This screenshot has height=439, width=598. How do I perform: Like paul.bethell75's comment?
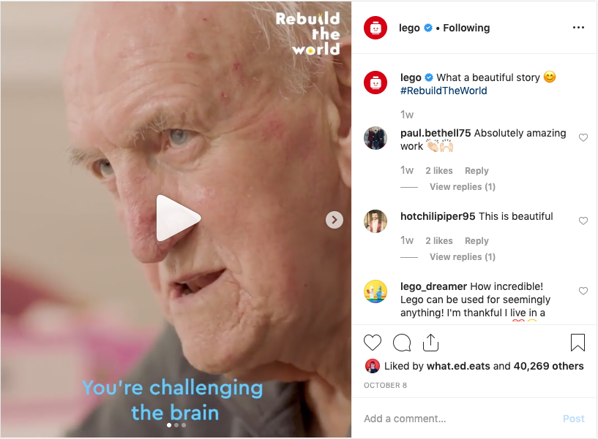click(x=583, y=137)
